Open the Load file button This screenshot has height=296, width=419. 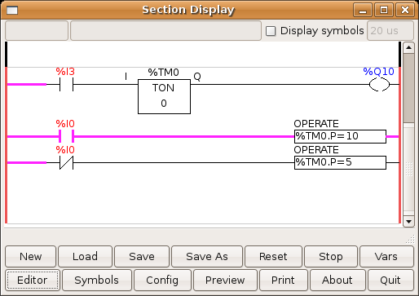coord(85,256)
